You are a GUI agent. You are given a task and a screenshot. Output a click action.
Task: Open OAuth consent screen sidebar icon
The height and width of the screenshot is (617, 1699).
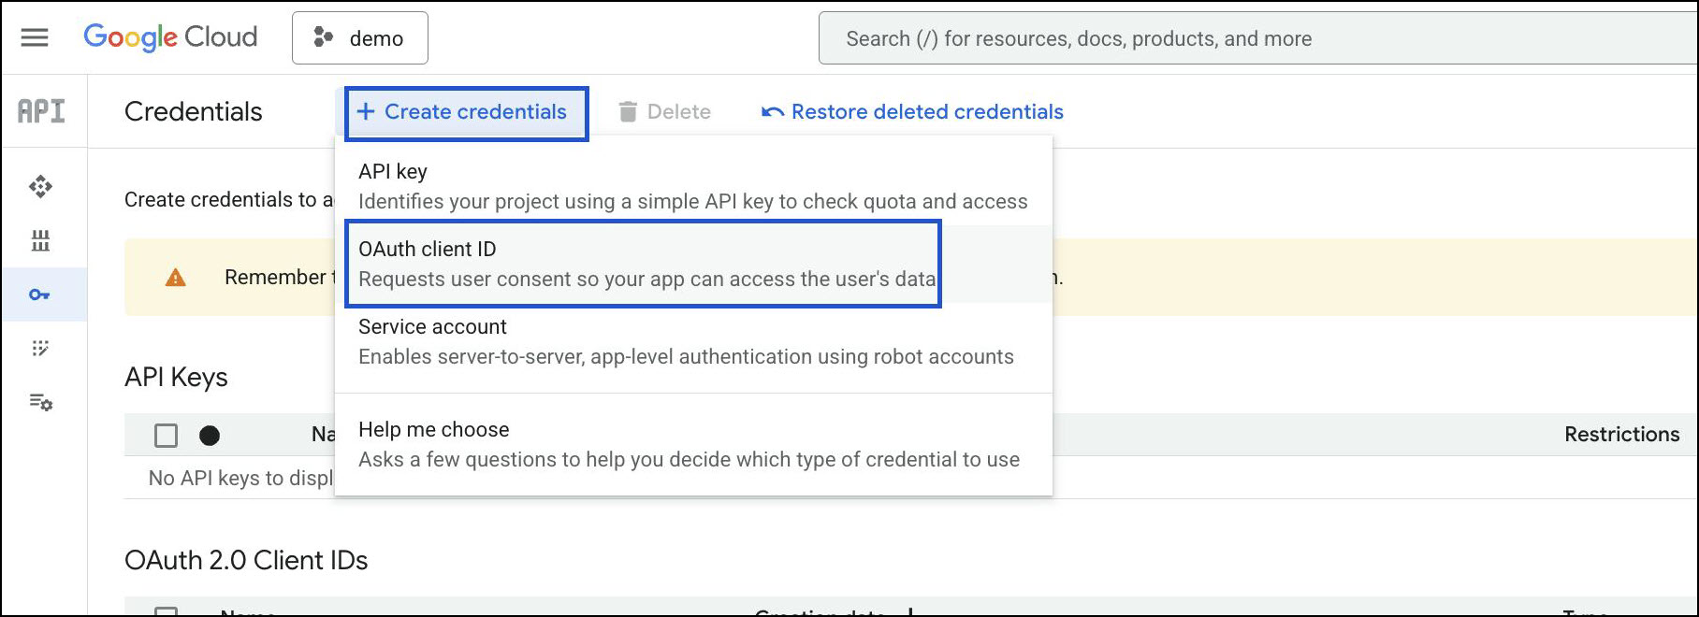[x=40, y=349]
